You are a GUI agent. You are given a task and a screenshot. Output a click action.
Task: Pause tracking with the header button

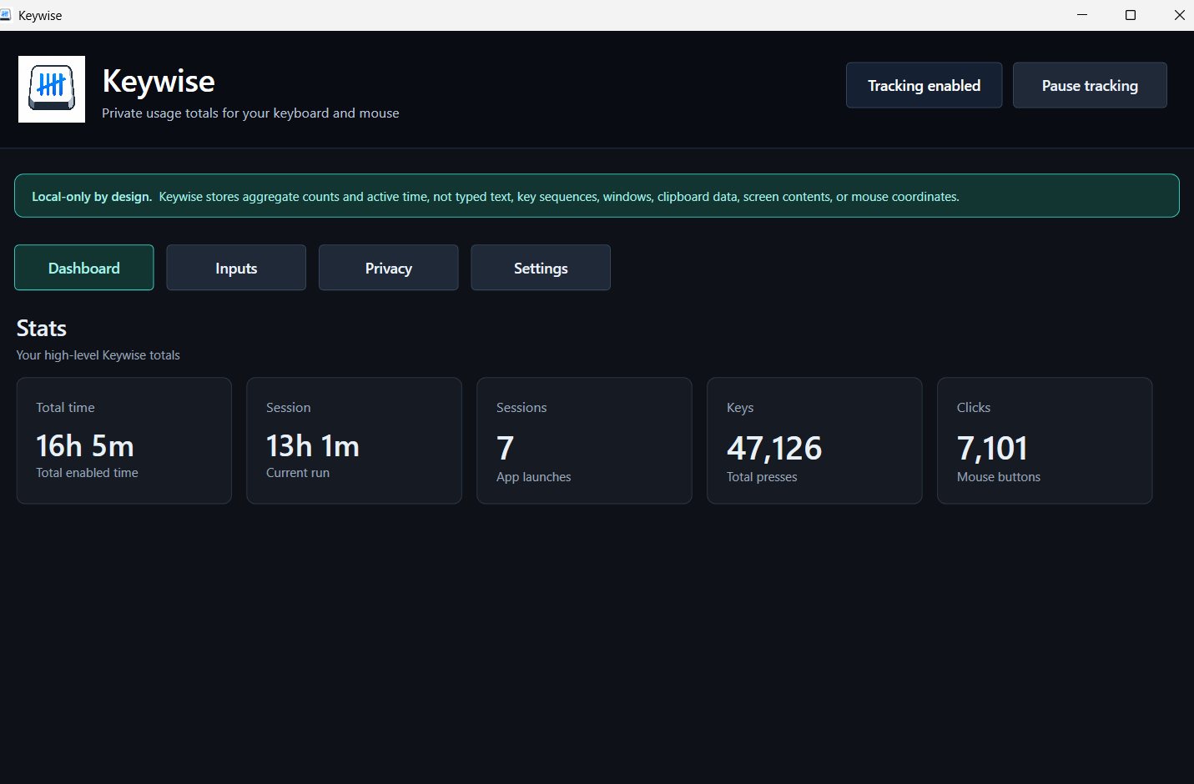click(1090, 85)
